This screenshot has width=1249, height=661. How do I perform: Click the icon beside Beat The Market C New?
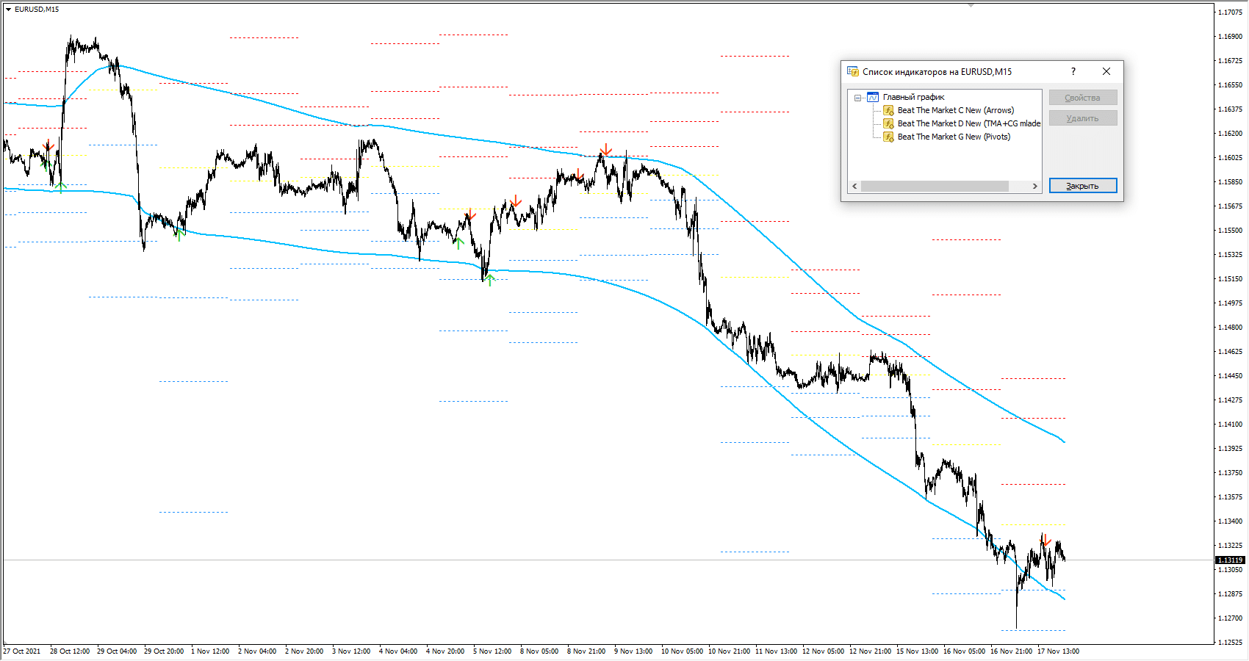(888, 110)
